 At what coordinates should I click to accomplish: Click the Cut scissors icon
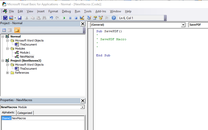27,18
